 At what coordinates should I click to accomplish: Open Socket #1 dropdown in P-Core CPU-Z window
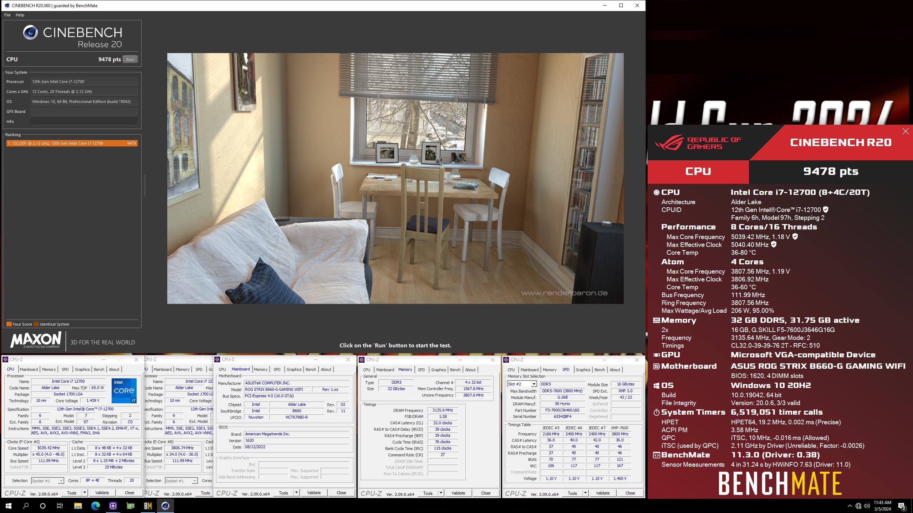[61, 481]
